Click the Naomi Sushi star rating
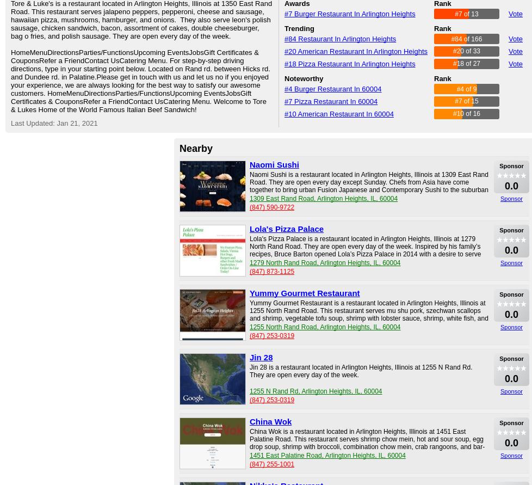 coord(511,176)
